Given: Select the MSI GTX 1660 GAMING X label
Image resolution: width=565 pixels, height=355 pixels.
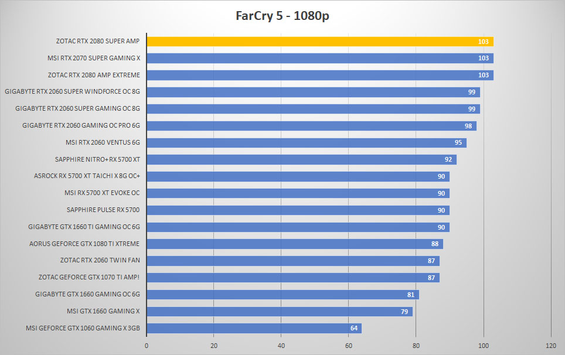Looking at the screenshot, I should [103, 310].
